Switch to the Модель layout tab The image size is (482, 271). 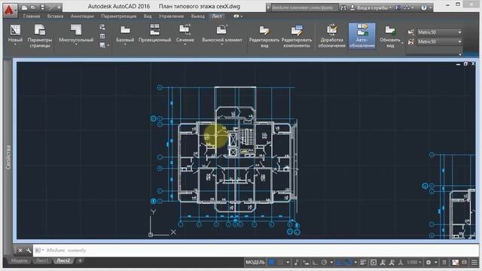pos(19,261)
